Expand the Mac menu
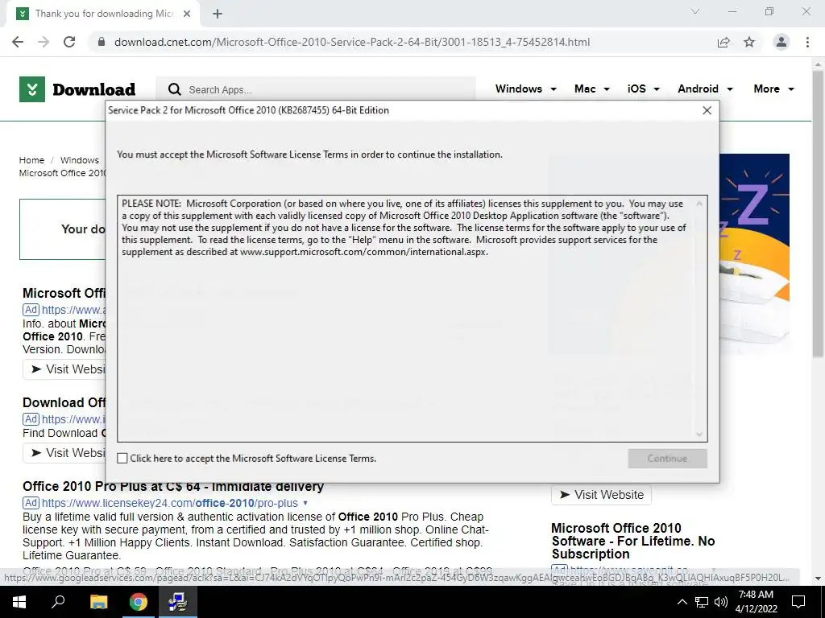The width and height of the screenshot is (825, 618). pyautogui.click(x=591, y=89)
